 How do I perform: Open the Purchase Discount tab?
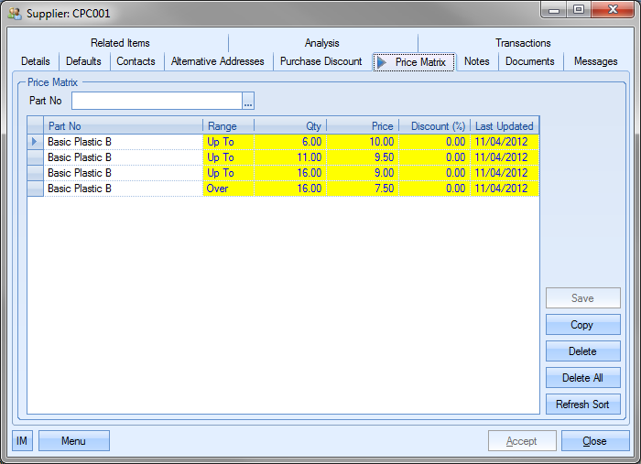pyautogui.click(x=320, y=61)
